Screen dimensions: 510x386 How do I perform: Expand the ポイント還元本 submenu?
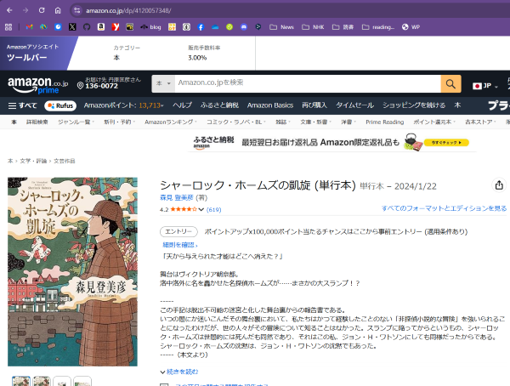[434, 122]
